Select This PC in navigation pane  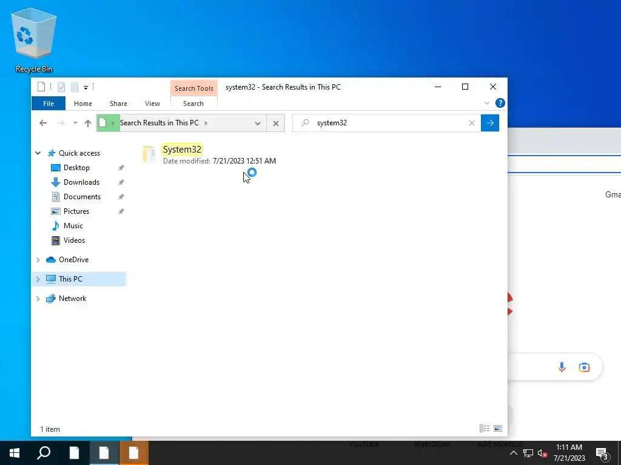[x=70, y=279]
